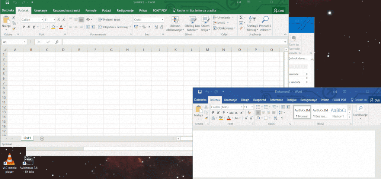381x179 pixels.
Task: Apply Word text highlight color
Action: pos(221,118)
